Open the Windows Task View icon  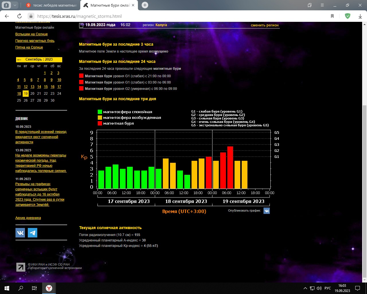point(34,288)
